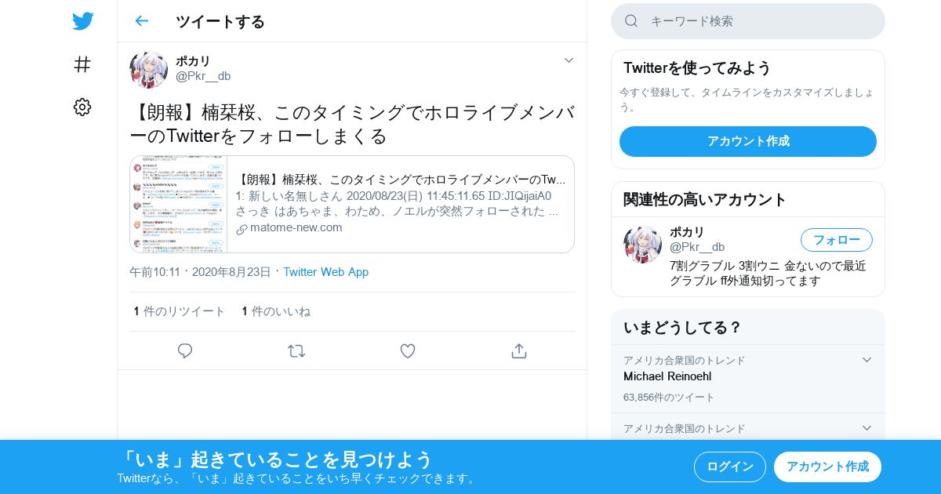Open the link card thumbnail image
Image resolution: width=941 pixels, height=494 pixels.
(179, 204)
